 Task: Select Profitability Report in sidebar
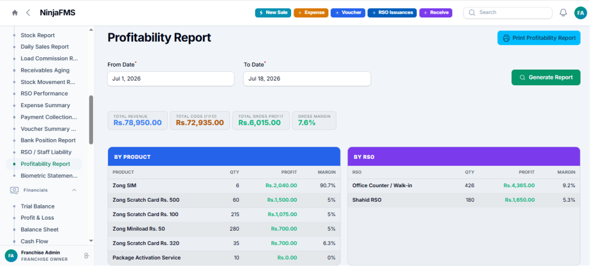[x=45, y=164]
